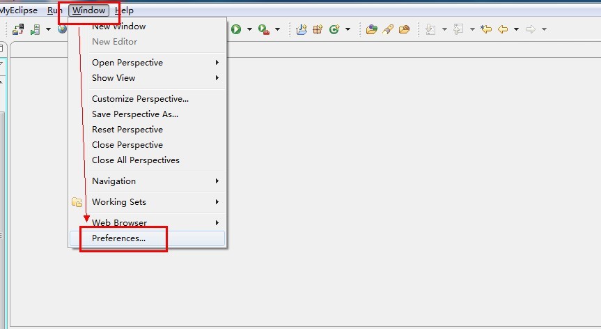Open the Run menu
The height and width of the screenshot is (329, 601).
point(54,10)
